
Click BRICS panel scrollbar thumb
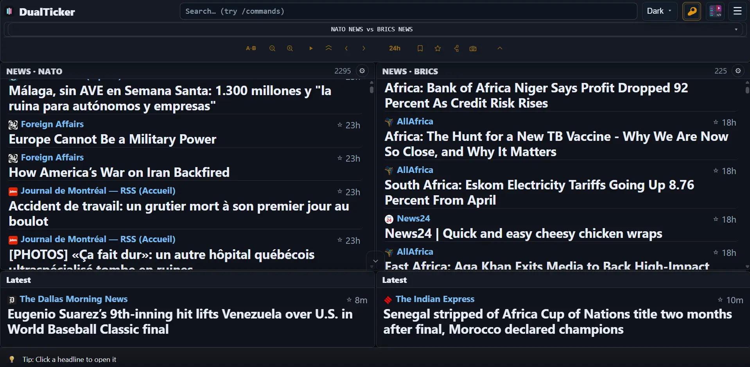747,89
